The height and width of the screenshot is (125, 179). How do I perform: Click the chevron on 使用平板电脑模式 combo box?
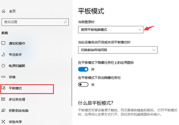pos(140,30)
